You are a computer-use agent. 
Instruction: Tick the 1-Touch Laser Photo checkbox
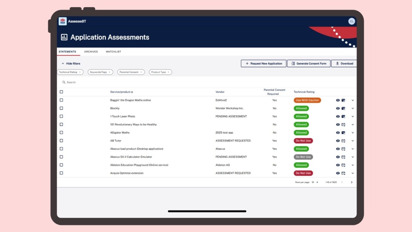[x=61, y=116]
